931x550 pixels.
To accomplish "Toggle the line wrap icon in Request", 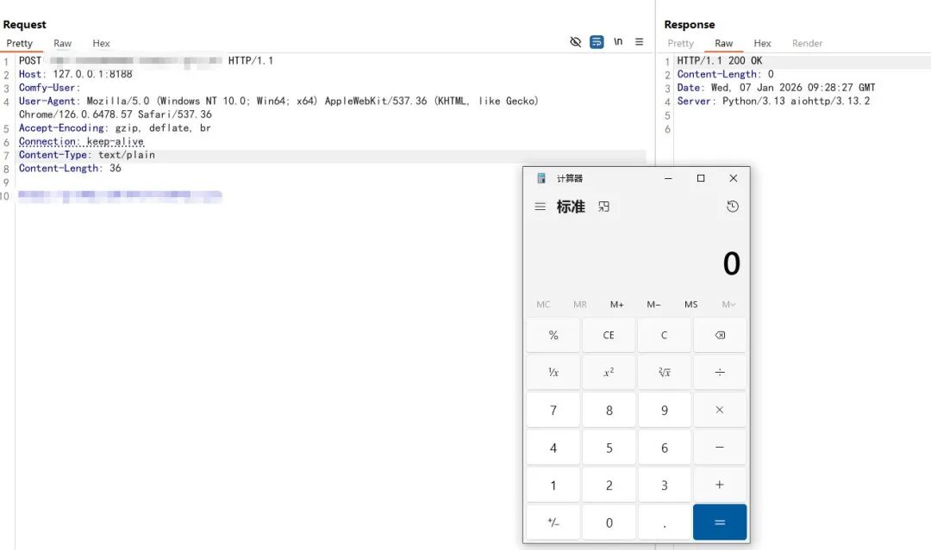I will [x=597, y=42].
